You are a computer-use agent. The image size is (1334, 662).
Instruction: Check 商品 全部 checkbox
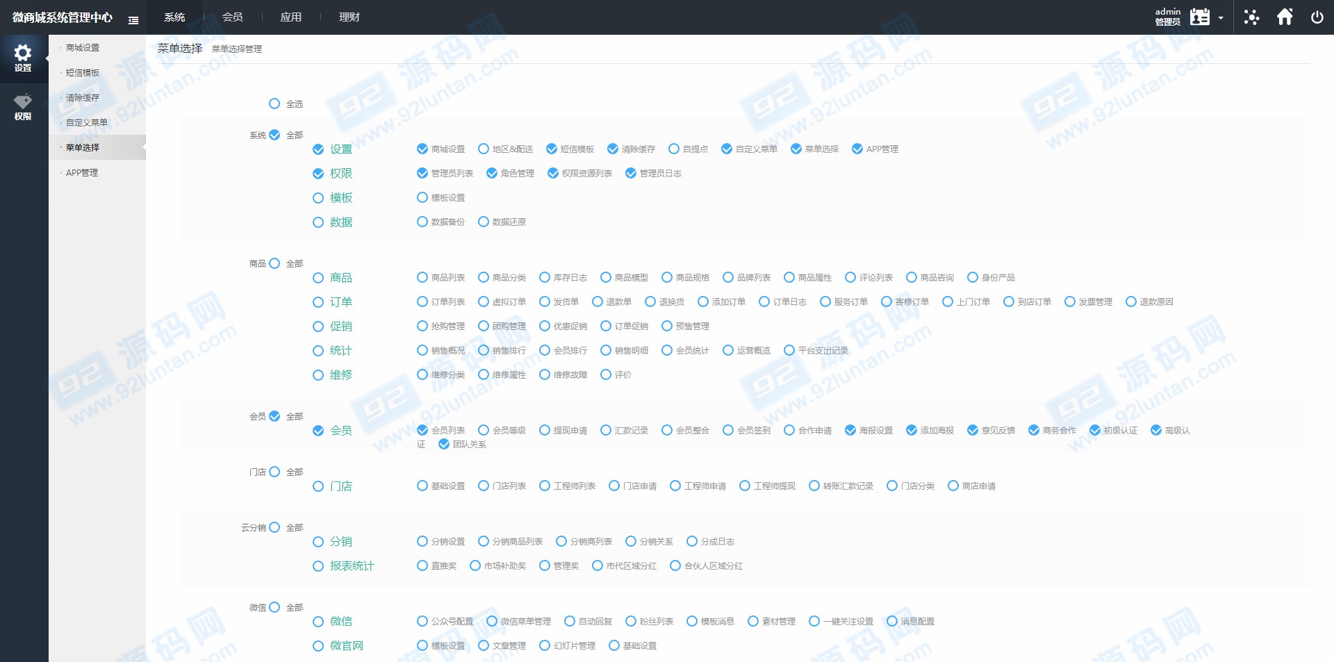(x=274, y=264)
